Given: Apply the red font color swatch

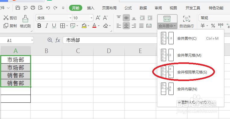Looking at the screenshot, I should pos(94,26).
